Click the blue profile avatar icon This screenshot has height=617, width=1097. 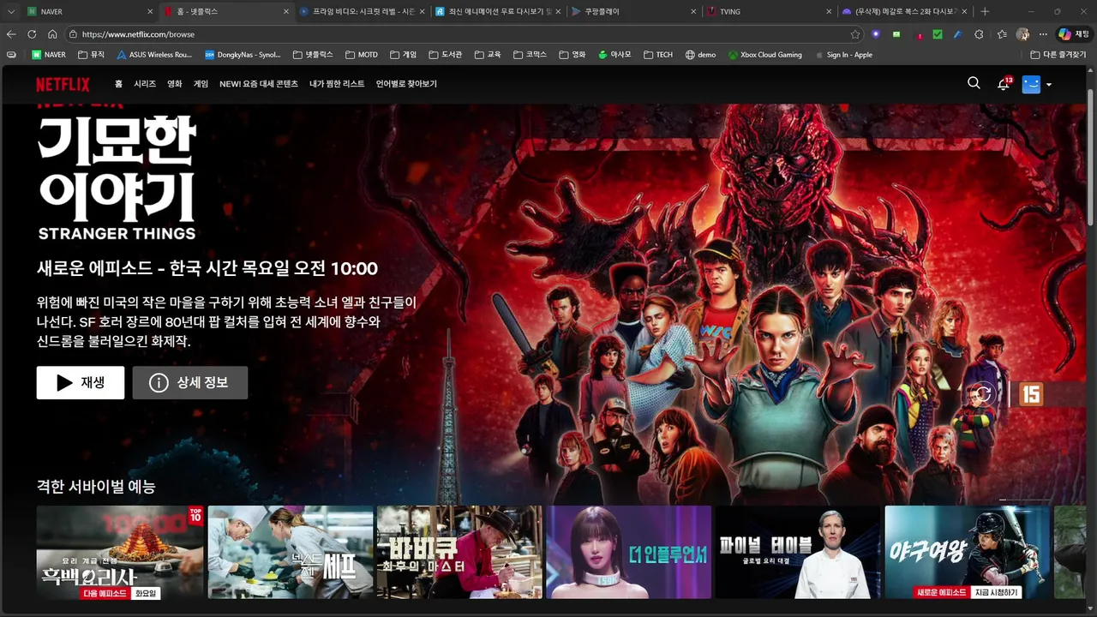click(1031, 84)
